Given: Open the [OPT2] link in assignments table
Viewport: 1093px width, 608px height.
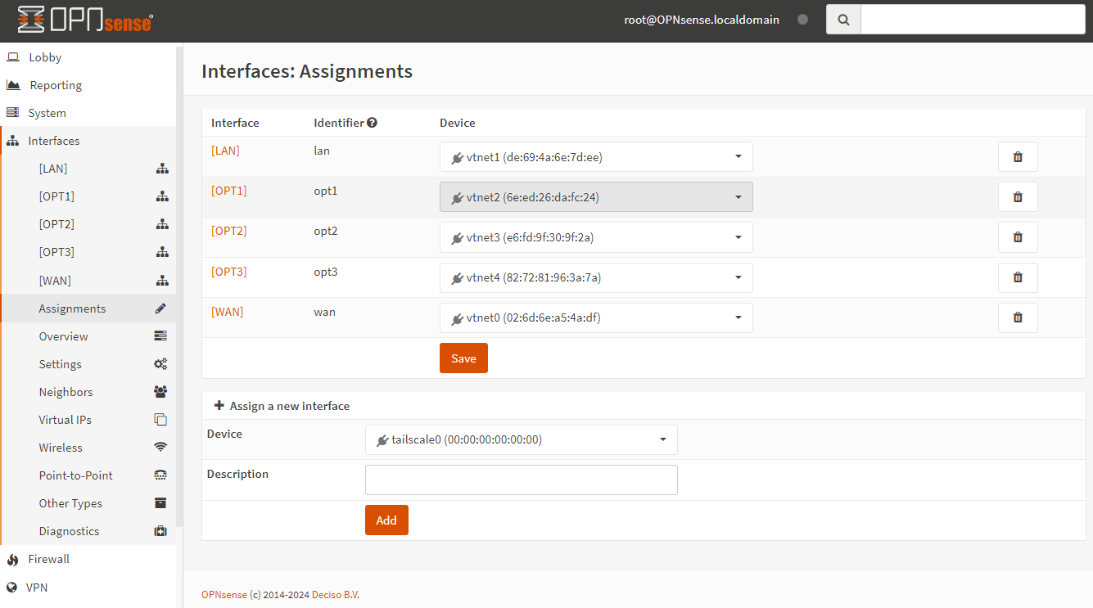Looking at the screenshot, I should coord(228,231).
